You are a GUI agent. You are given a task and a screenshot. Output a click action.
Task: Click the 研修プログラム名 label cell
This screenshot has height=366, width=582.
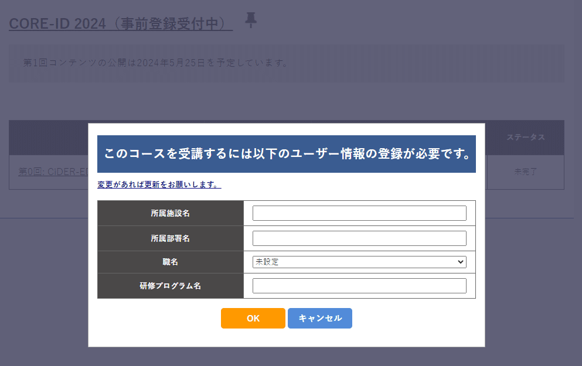coord(171,286)
